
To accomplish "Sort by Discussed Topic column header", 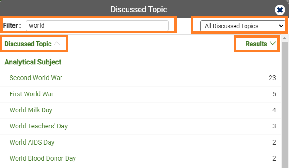I will click(28, 44).
